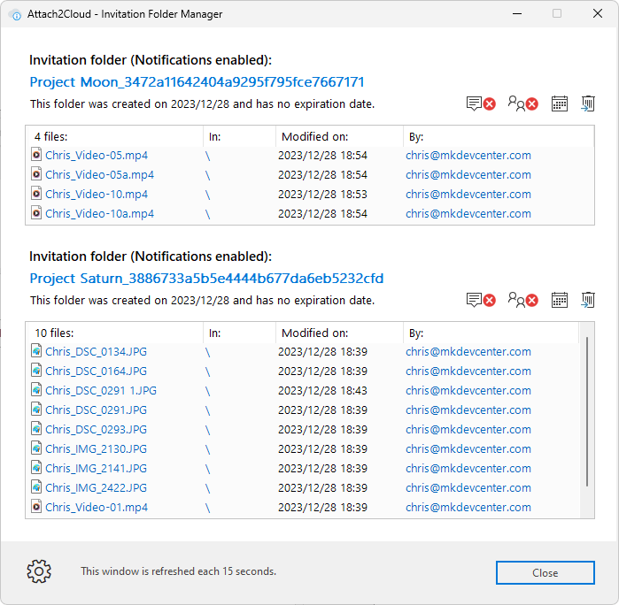The height and width of the screenshot is (605, 619).
Task: Open file Chris_Video-01.mp4
Action: (x=97, y=507)
